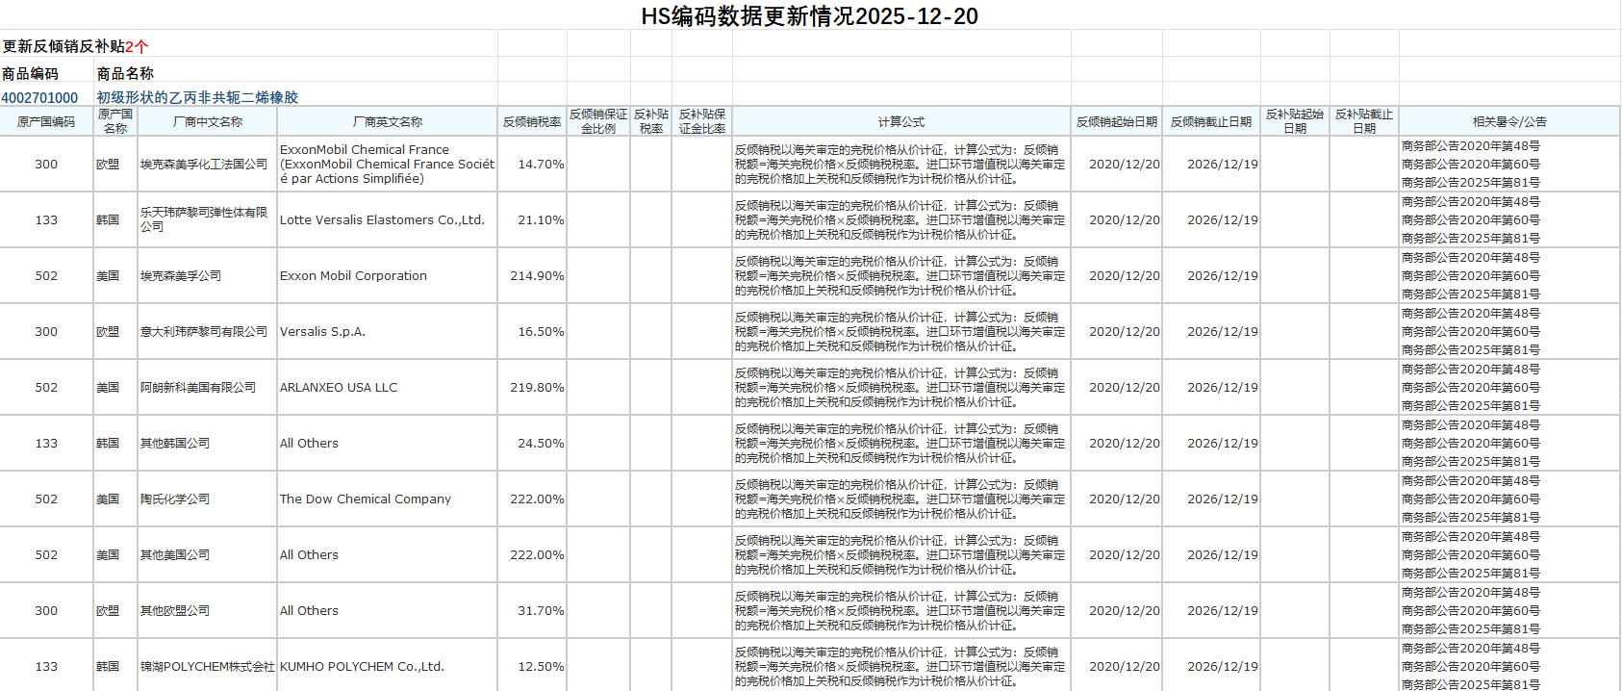
Task: Click origin code 502 in 陶氏化学公司 row
Action: pos(46,499)
